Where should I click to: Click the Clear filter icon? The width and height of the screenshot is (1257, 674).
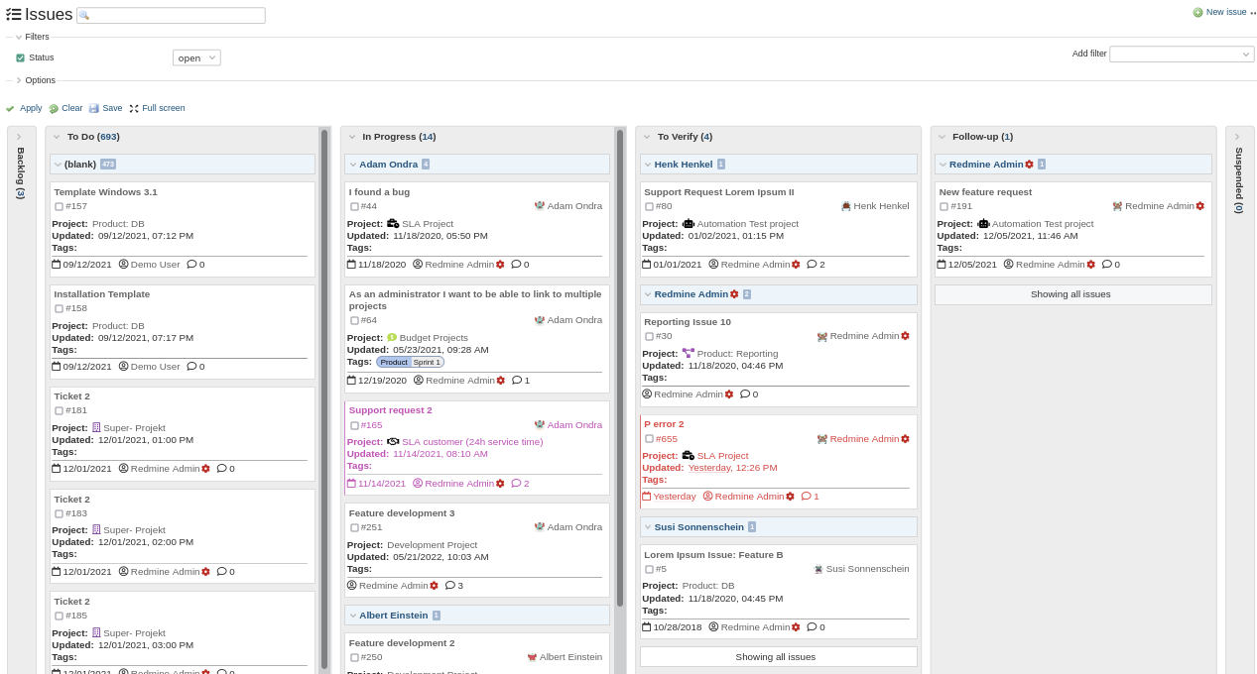[x=54, y=108]
